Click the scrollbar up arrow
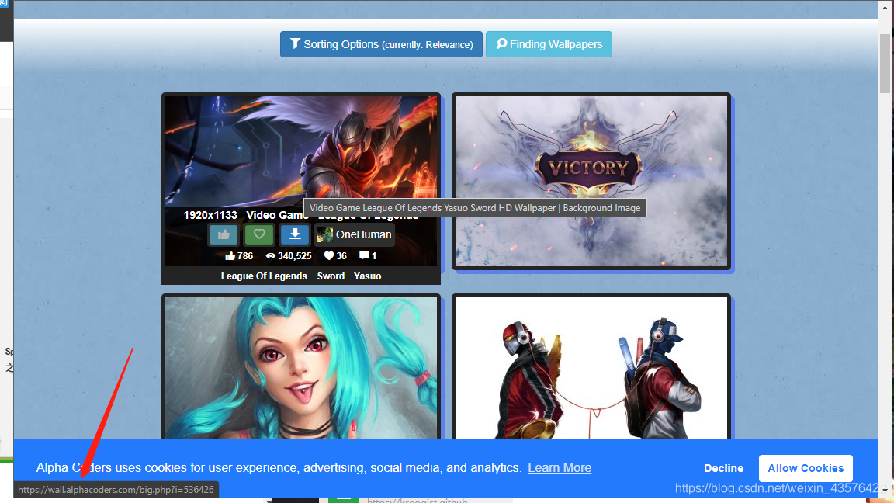 pos(885,7)
